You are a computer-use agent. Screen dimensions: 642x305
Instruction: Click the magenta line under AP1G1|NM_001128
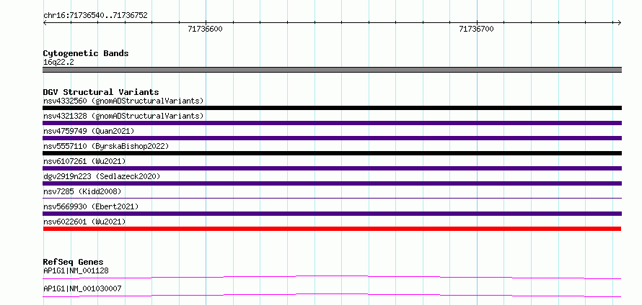click(x=332, y=277)
